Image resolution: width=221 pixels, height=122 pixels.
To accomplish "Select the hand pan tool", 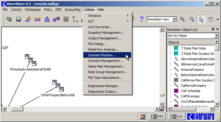I will [211, 19].
